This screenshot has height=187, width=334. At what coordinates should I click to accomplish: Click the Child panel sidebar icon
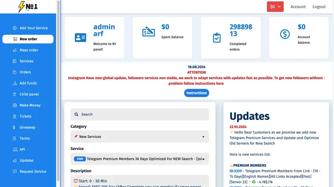pyautogui.click(x=15, y=95)
